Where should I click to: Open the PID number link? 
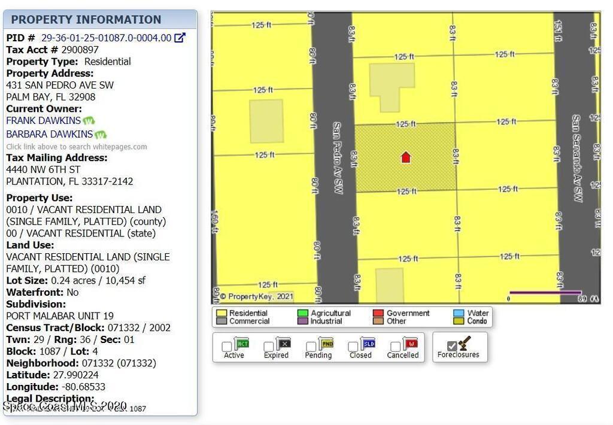[106, 38]
